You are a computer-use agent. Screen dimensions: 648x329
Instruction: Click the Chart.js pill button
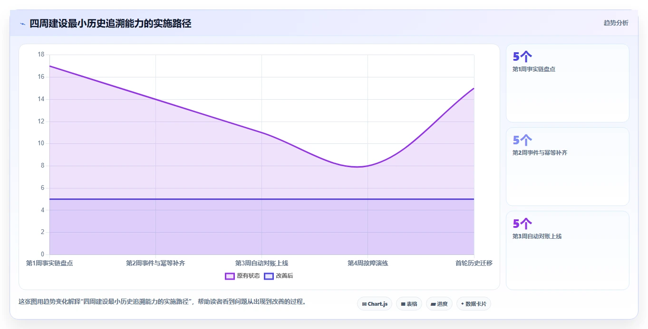(x=375, y=304)
